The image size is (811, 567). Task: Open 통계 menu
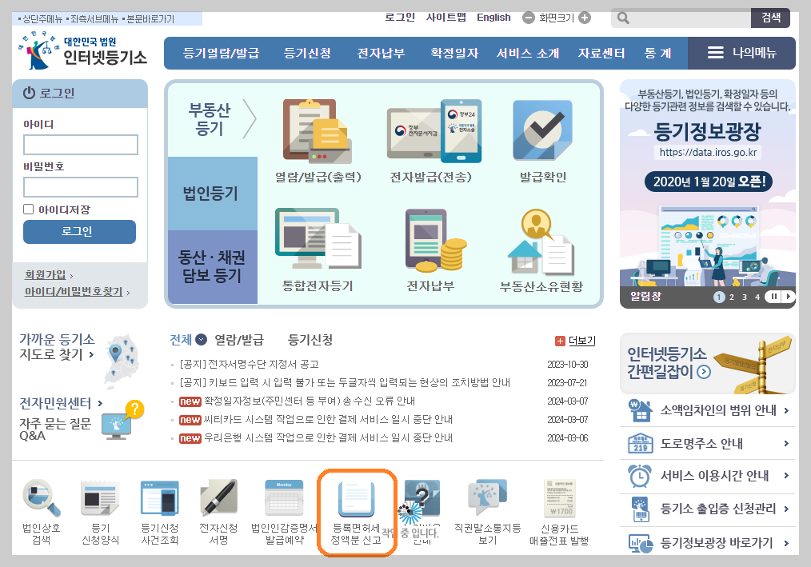pyautogui.click(x=658, y=53)
